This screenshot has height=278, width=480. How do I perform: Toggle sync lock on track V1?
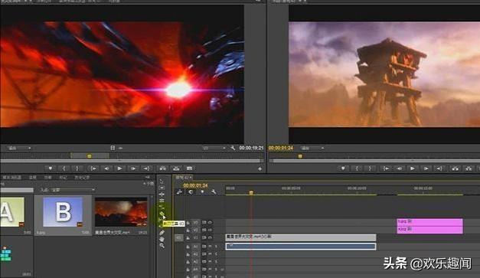204,237
